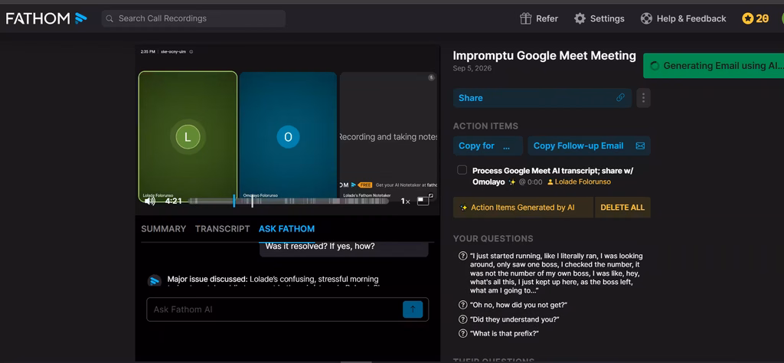Click the envelope icon on Follow-up Email
This screenshot has height=363, width=784.
click(x=640, y=146)
